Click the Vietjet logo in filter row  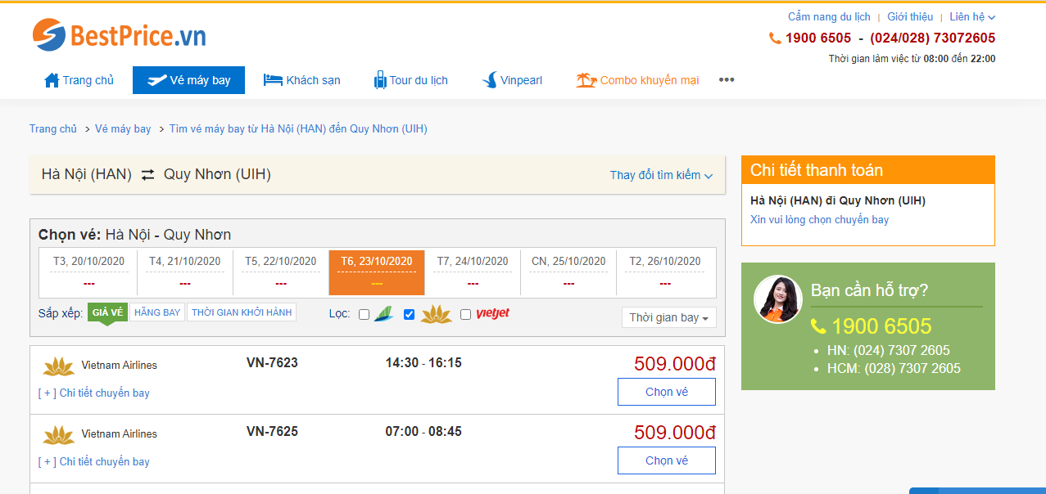pos(492,314)
